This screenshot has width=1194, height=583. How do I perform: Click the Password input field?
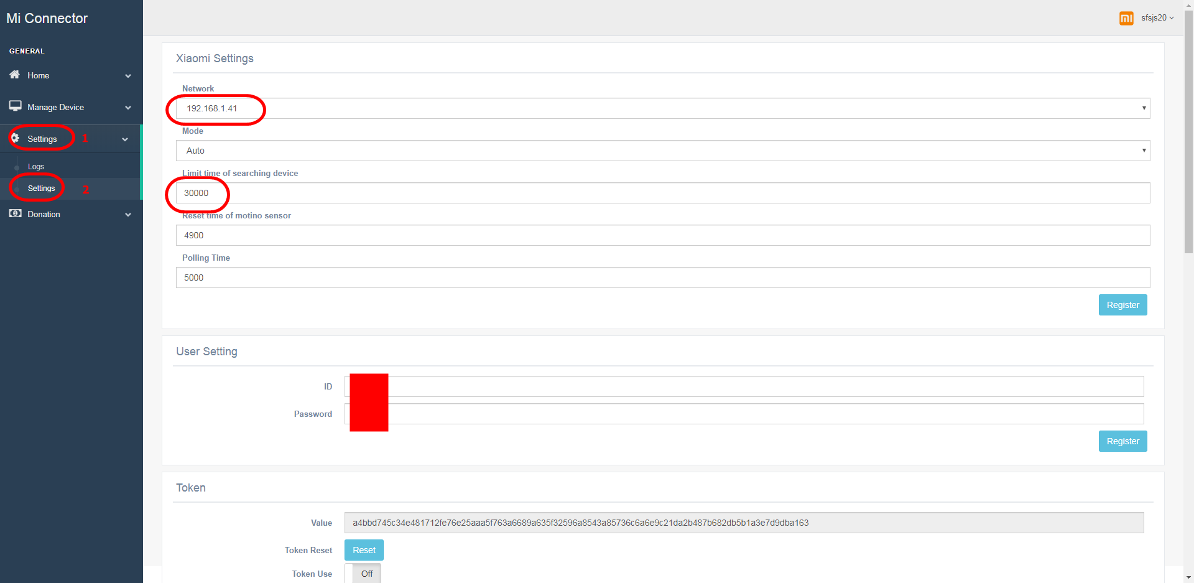pos(744,414)
